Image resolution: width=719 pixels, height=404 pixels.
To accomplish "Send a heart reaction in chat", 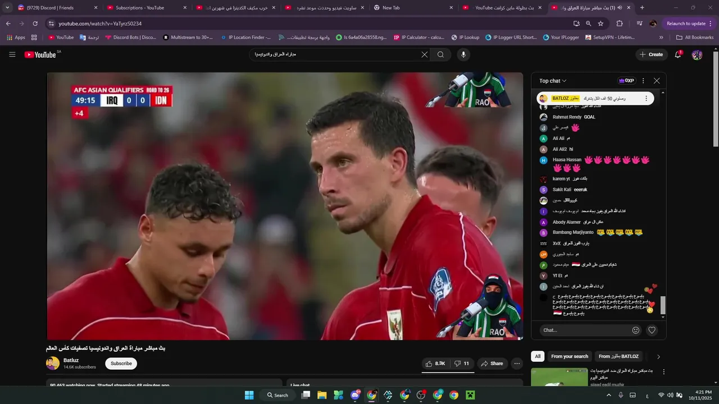I will [x=652, y=330].
